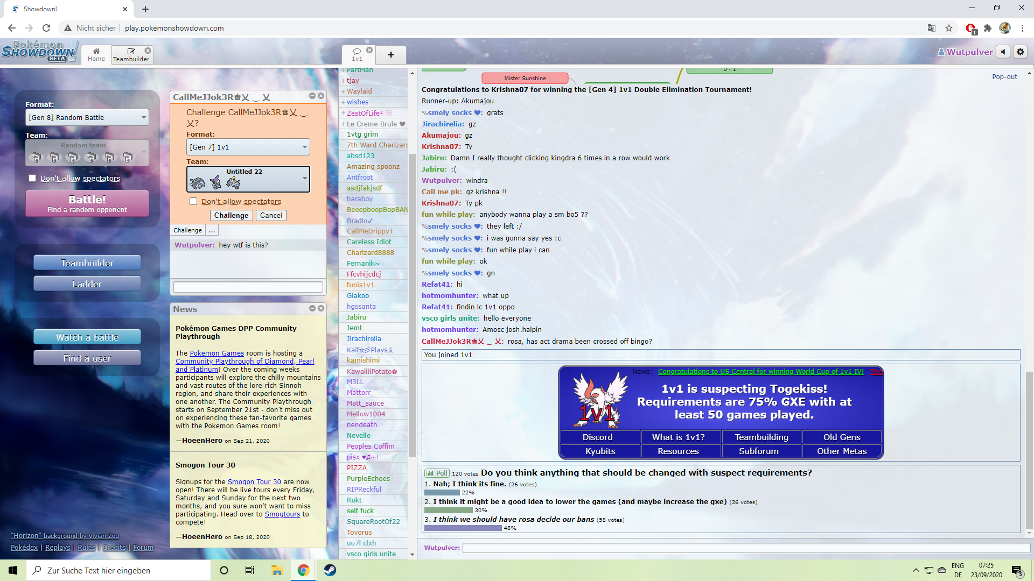Open the World Cup of 1v1 IV news link
The image size is (1034, 581).
click(x=760, y=372)
